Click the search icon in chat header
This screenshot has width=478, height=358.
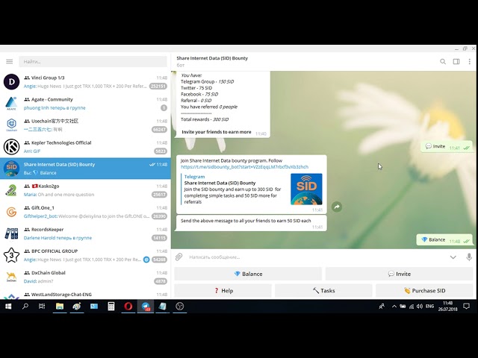pyautogui.click(x=443, y=61)
